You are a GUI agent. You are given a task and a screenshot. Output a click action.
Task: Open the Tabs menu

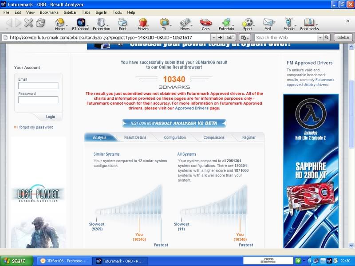86,12
